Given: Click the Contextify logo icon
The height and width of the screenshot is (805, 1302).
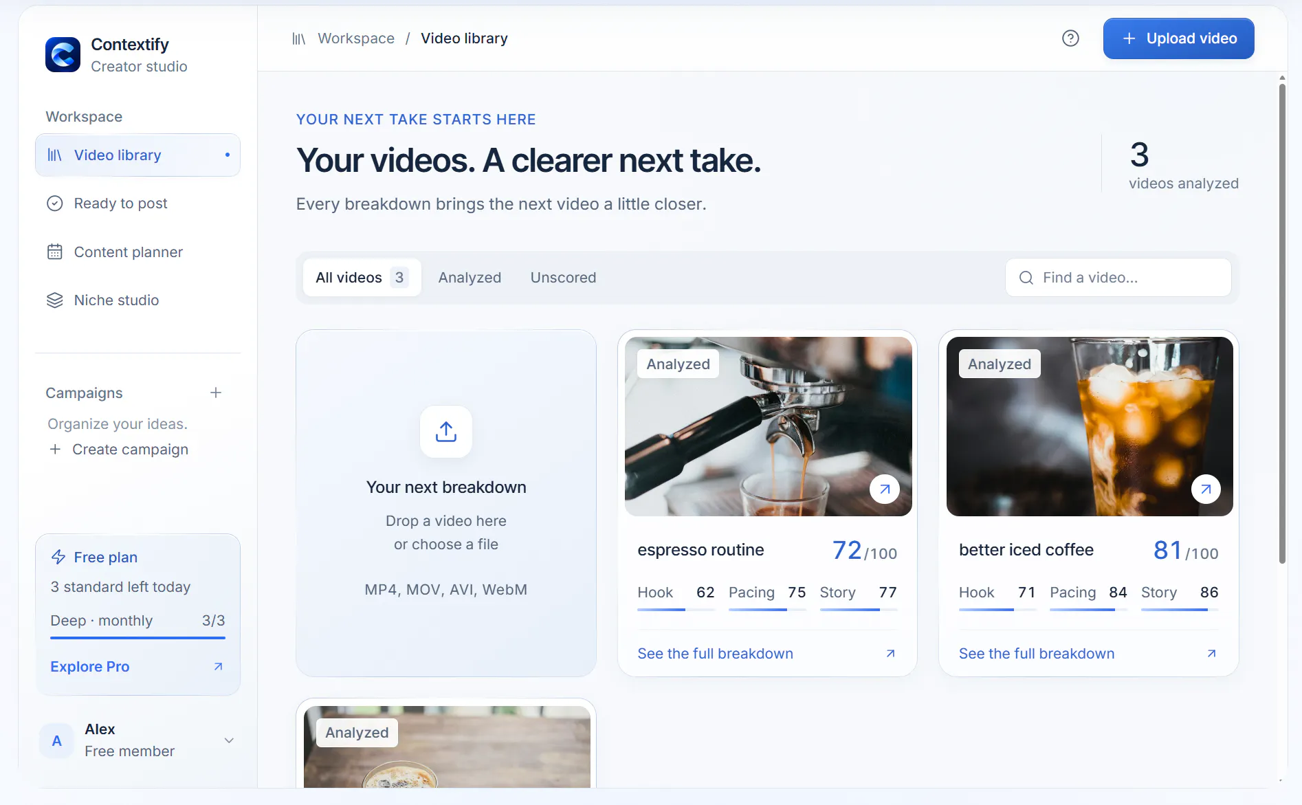Looking at the screenshot, I should pos(63,54).
